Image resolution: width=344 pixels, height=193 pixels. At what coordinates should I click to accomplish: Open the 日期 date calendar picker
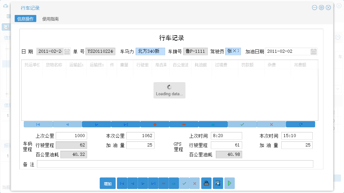pos(67,51)
